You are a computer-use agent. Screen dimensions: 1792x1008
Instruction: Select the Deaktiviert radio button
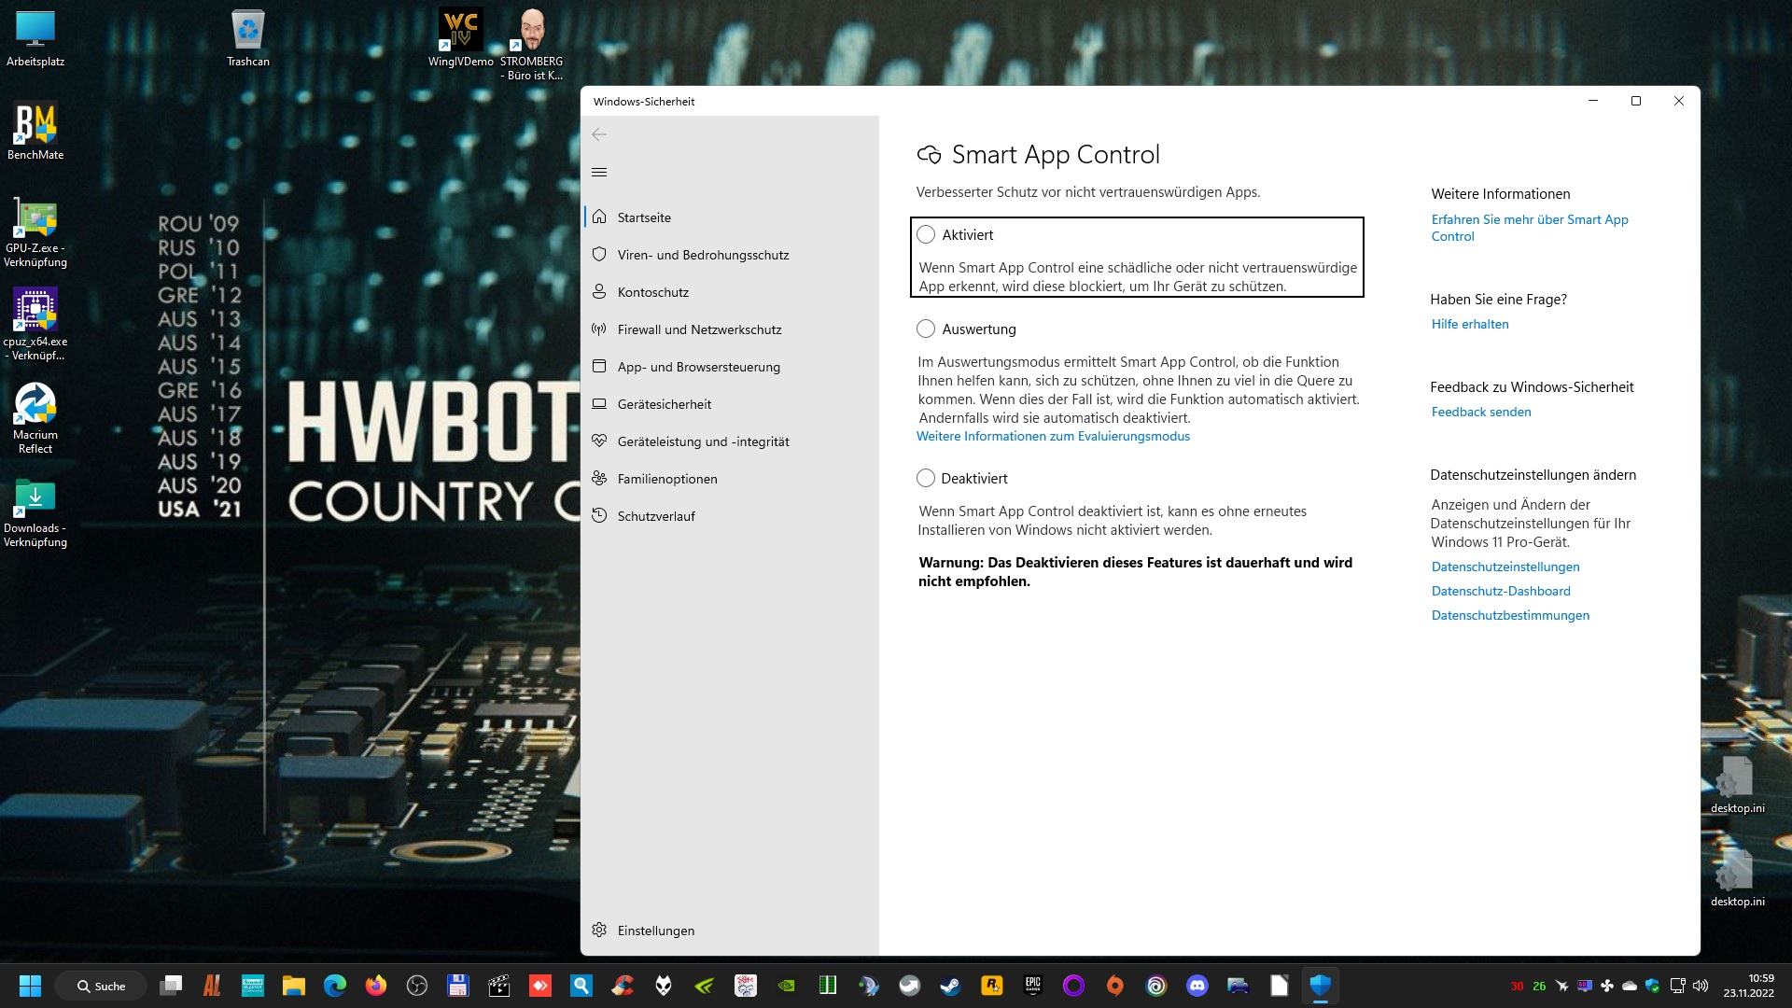(x=926, y=478)
